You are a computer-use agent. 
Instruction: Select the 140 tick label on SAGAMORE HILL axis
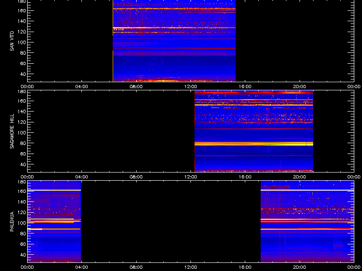(22, 112)
